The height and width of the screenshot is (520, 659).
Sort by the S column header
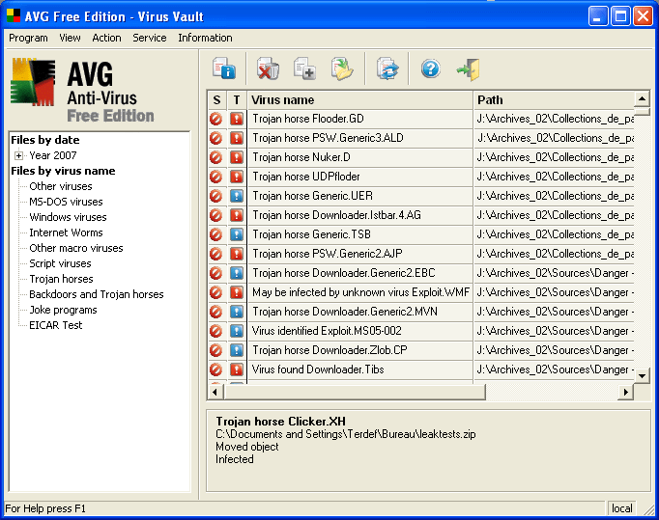tap(216, 100)
